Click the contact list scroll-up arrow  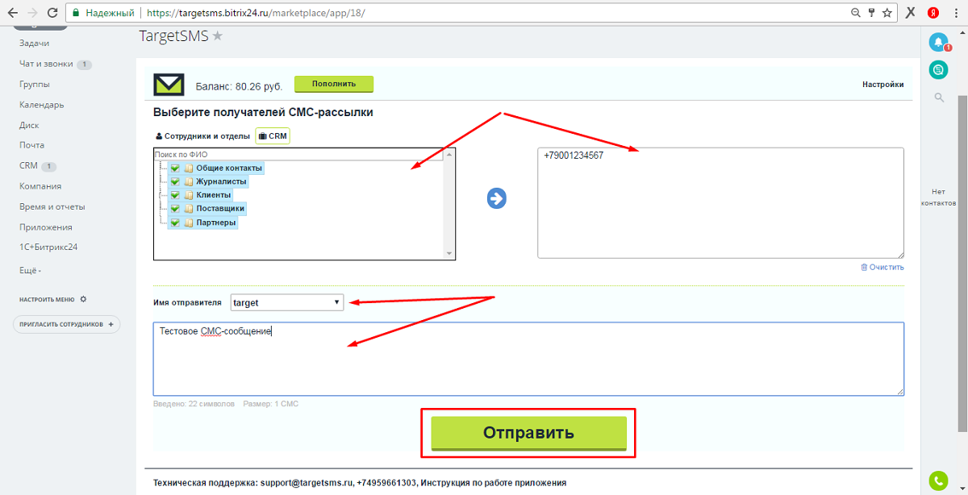point(450,154)
